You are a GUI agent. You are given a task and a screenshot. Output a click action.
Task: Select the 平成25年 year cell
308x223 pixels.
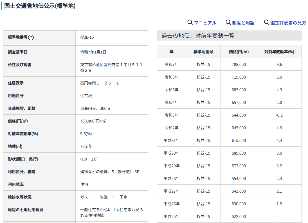[x=172, y=217]
